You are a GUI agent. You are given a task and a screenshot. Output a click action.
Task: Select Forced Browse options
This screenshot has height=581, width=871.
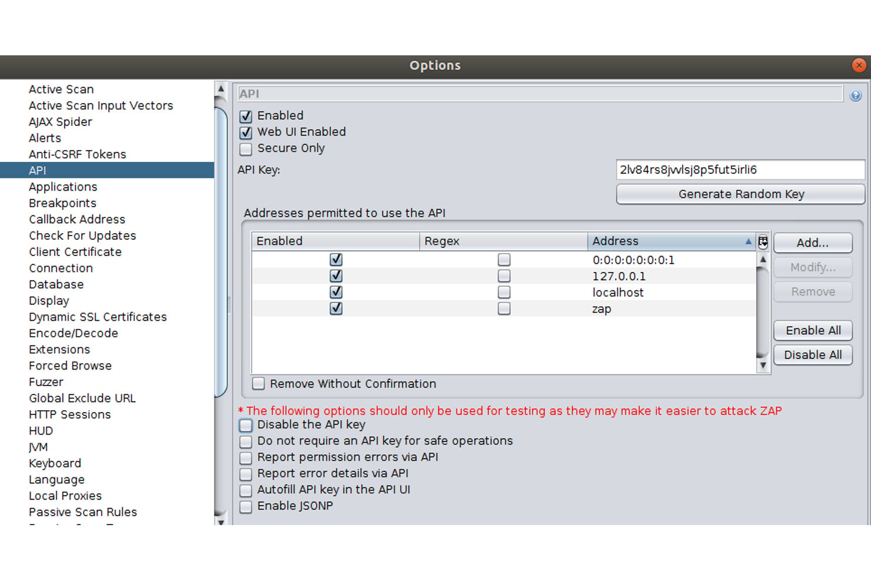70,366
